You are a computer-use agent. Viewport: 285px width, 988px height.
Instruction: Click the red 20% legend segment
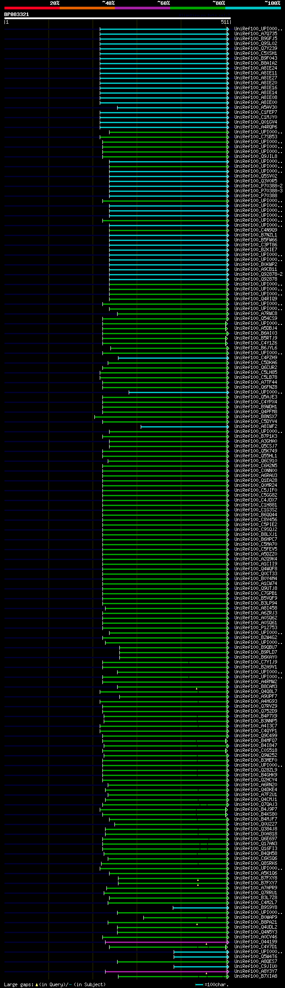pos(32,8)
